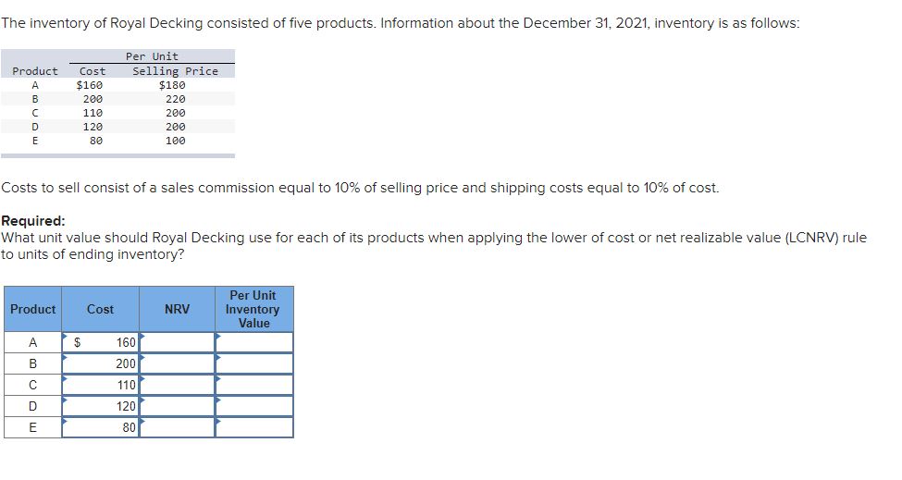
Task: Click the Per Unit Inventory Value header
Action: 253,309
